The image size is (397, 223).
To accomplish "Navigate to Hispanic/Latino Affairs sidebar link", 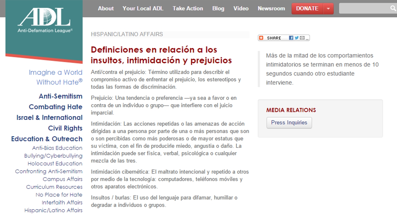I will (53, 211).
